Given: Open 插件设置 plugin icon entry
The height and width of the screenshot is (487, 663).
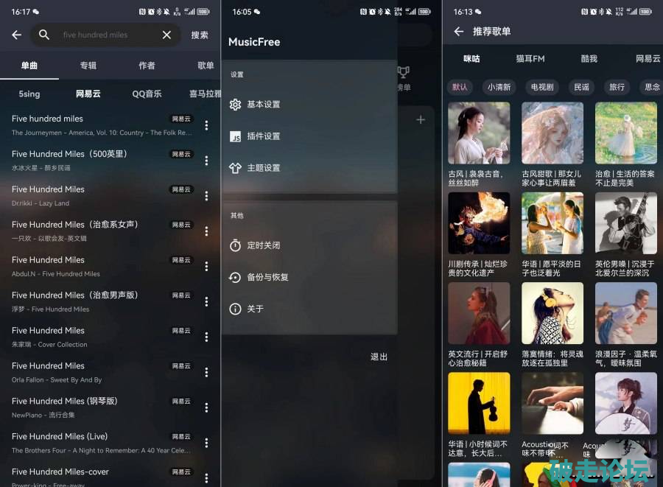Looking at the screenshot, I should [x=235, y=136].
